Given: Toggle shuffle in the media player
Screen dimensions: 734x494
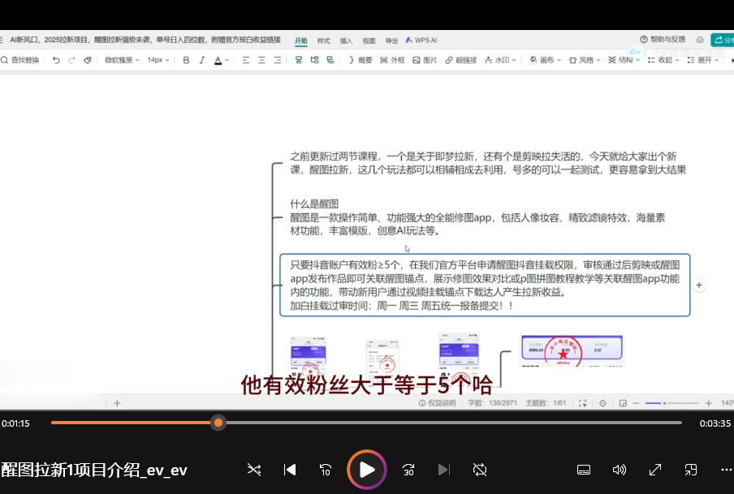Looking at the screenshot, I should [x=254, y=470].
